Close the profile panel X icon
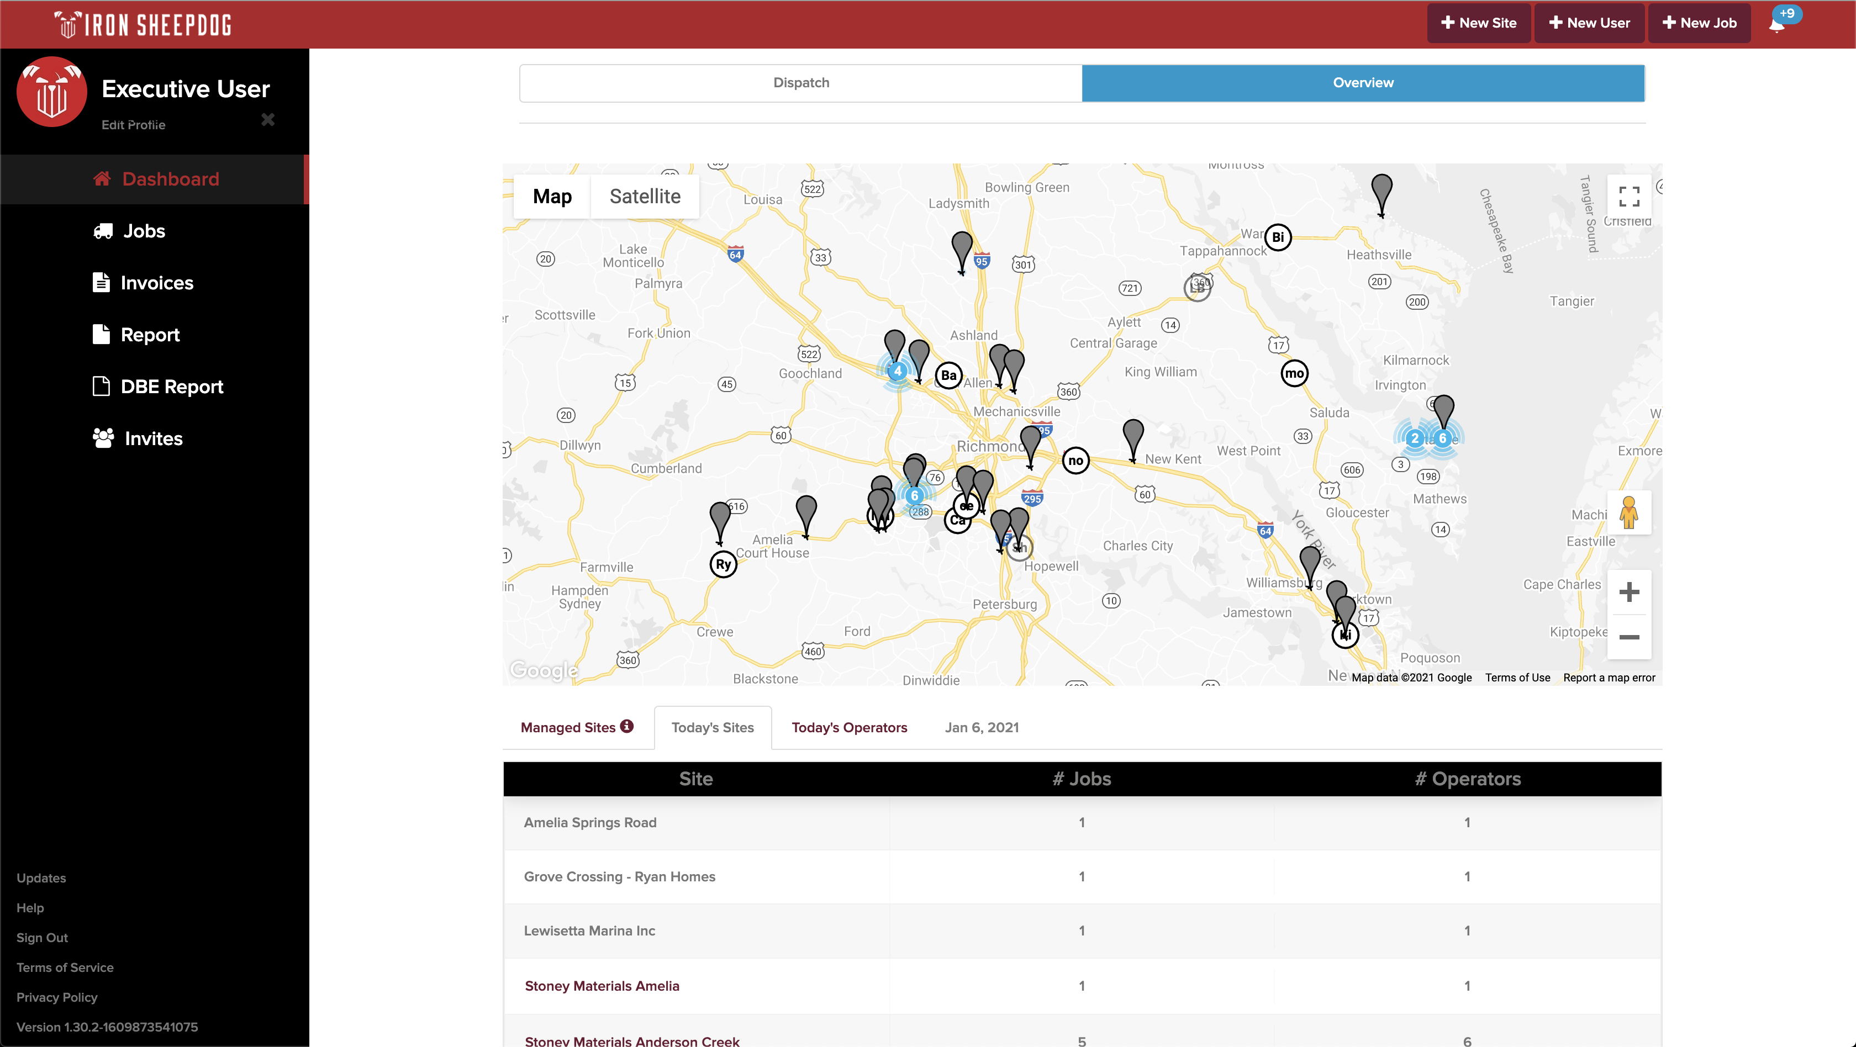Viewport: 1856px width, 1047px height. 268,119
